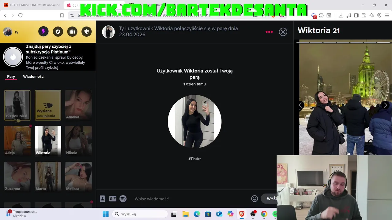Switch to the Pary tab
392x220 pixels.
(x=11, y=76)
